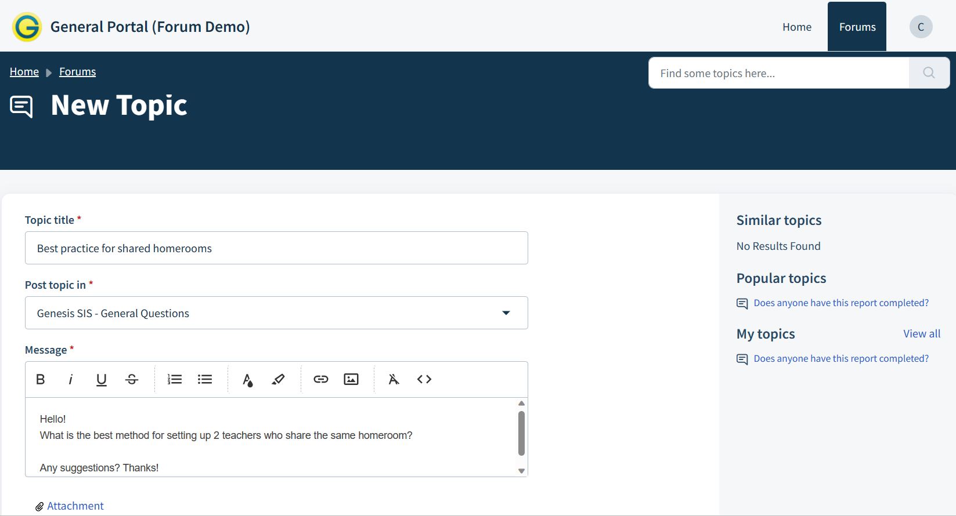
Task: Insert a numbered list in message
Action: pyautogui.click(x=175, y=379)
